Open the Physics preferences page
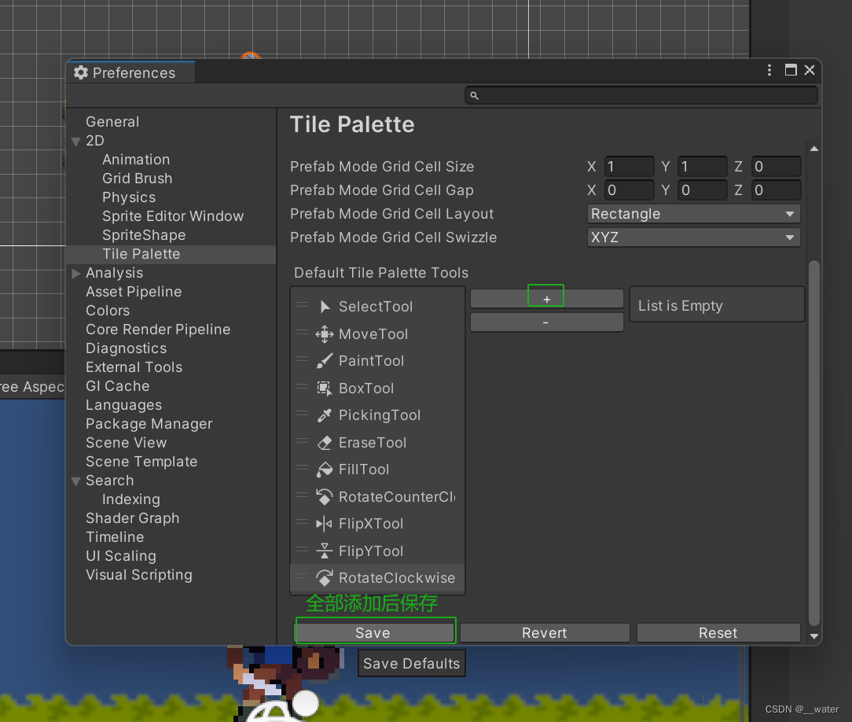 129,197
